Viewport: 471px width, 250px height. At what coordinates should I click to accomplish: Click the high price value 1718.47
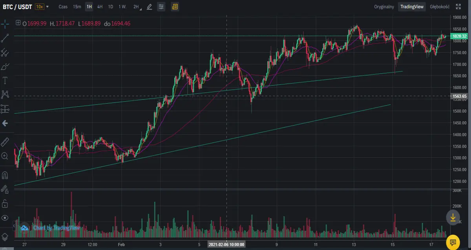[65, 24]
